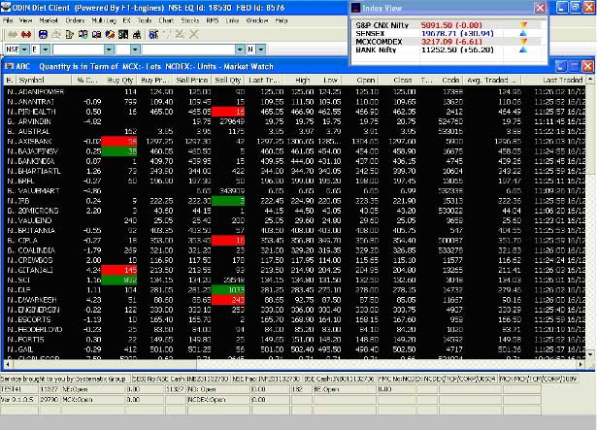Click the dark figures toolbar icon
This screenshot has width=597, height=430.
(137, 35)
